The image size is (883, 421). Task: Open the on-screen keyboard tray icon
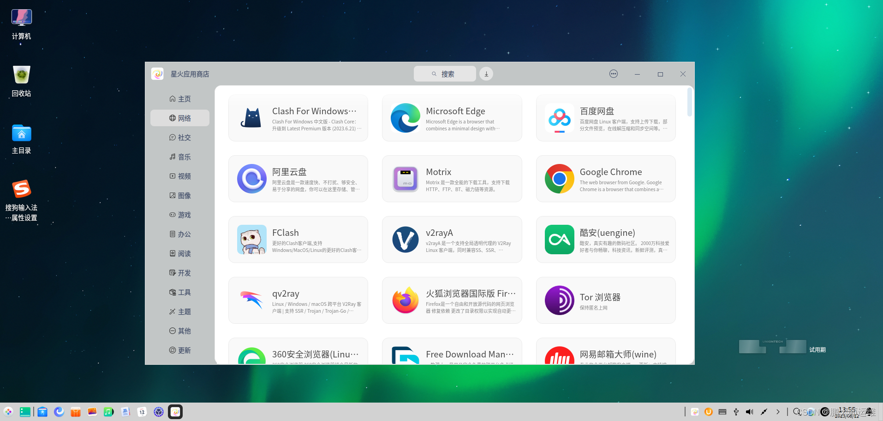(722, 412)
